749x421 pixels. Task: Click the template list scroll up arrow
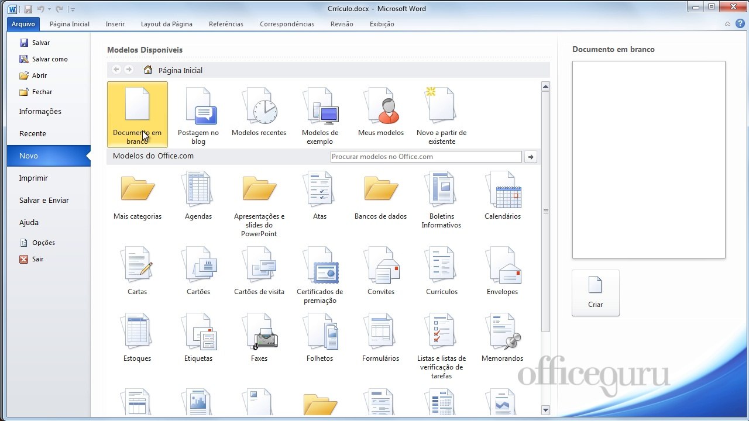(x=545, y=87)
